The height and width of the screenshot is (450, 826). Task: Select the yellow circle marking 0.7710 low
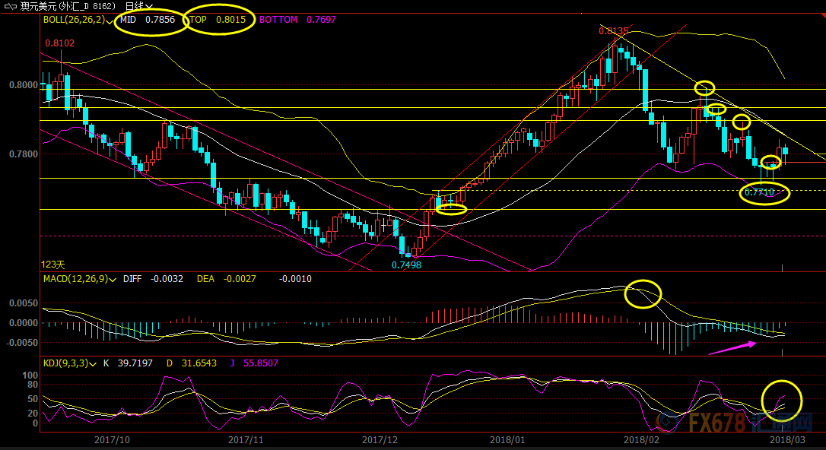tap(764, 193)
